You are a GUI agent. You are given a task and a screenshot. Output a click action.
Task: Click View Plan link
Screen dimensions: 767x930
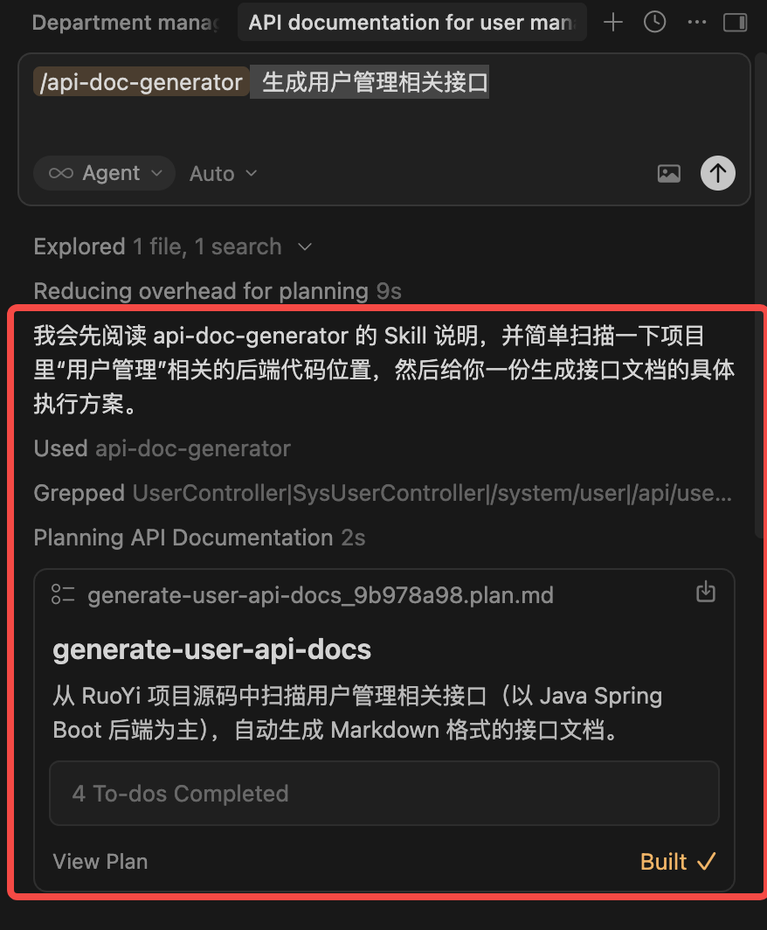tap(100, 861)
